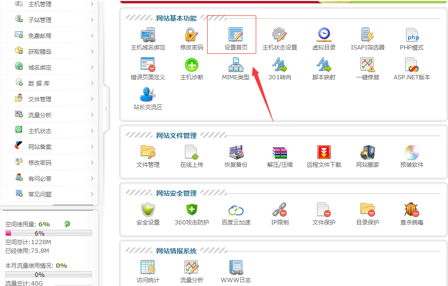This screenshot has height=286, width=448.
Task: Open 百度云加速 icon
Action: (x=236, y=211)
